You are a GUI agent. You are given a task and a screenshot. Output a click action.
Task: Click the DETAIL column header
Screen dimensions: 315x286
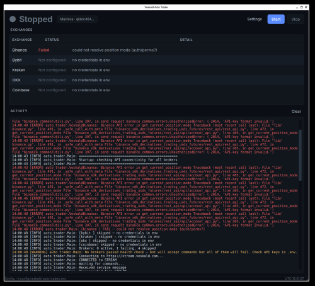point(186,40)
